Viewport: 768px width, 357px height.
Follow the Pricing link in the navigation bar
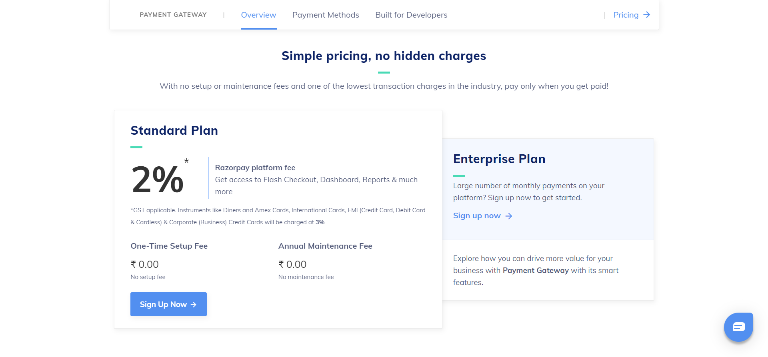(626, 15)
